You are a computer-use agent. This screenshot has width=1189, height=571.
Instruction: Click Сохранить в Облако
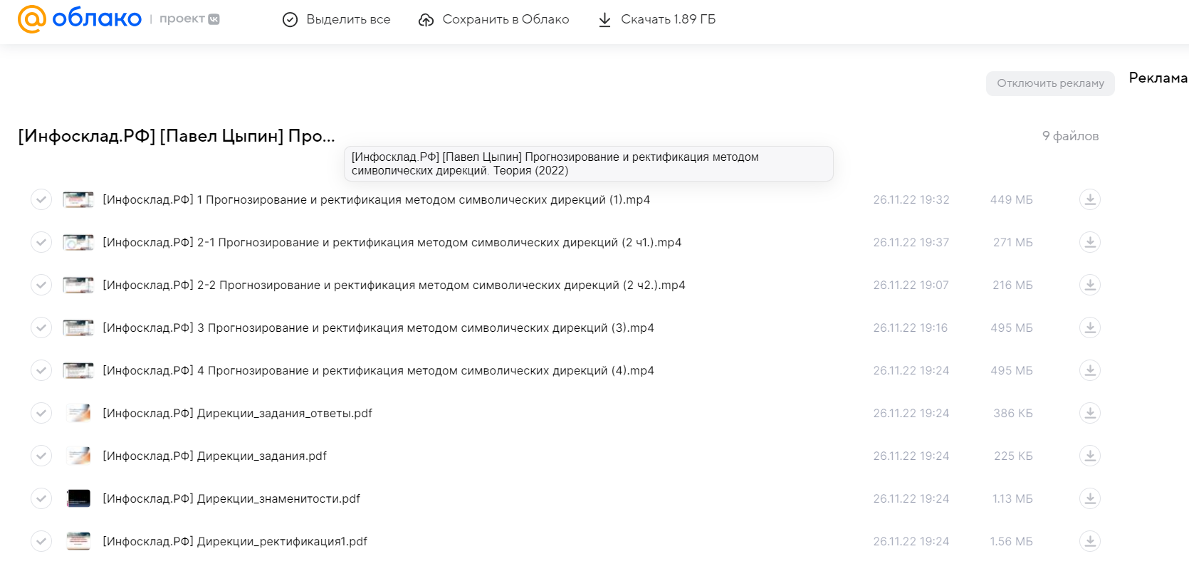point(493,19)
